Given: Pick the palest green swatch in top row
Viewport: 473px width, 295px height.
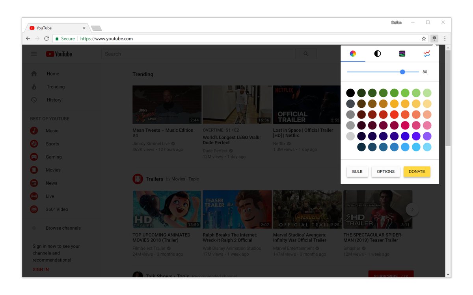Looking at the screenshot, I should coord(427,93).
